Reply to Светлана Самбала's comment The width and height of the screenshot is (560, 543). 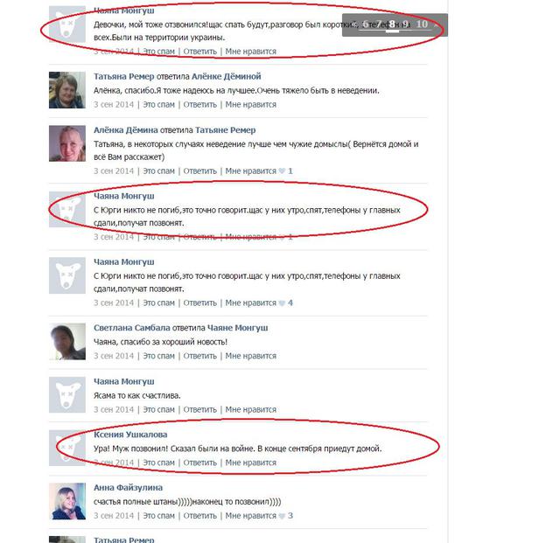coord(200,356)
